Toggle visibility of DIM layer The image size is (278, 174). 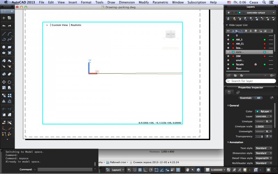click(x=228, y=56)
